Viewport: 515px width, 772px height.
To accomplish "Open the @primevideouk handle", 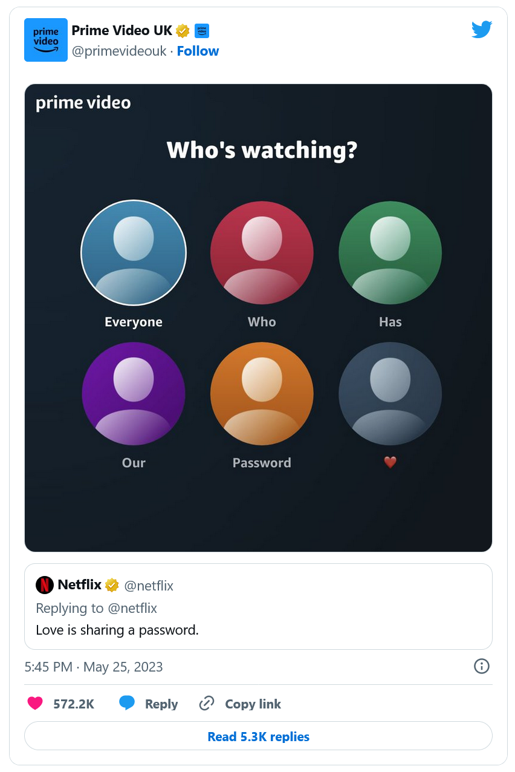I will [119, 51].
